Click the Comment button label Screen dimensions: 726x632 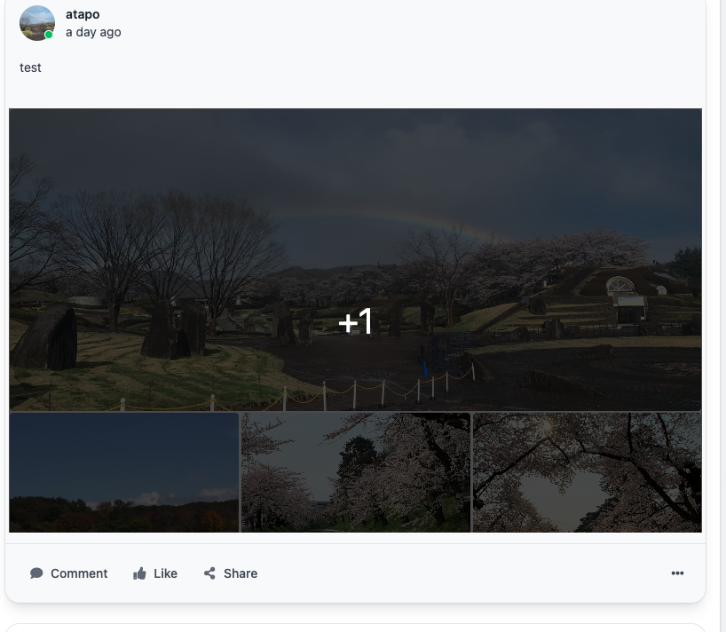point(79,573)
